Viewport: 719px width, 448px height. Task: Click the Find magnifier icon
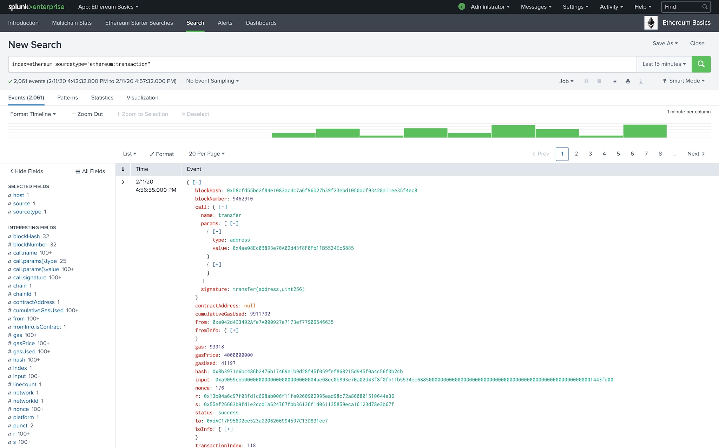[705, 7]
